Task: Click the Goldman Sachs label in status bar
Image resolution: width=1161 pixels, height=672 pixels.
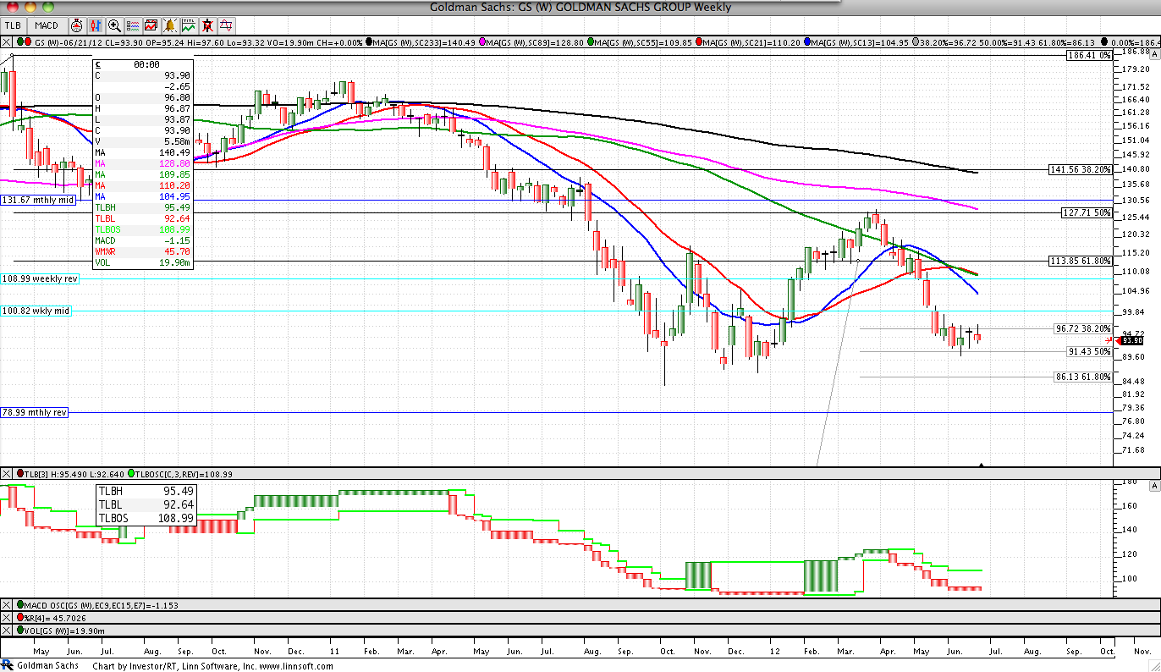Action: [48, 665]
